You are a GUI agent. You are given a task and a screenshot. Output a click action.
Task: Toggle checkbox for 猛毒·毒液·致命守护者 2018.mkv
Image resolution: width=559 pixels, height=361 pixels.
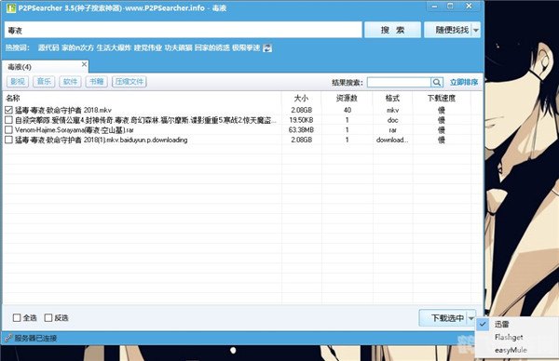(x=9, y=110)
